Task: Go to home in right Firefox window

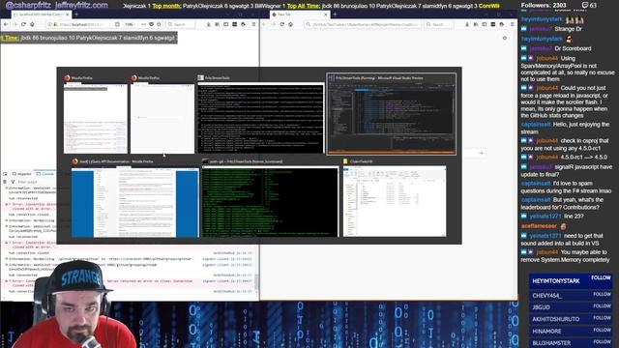Action: [290, 24]
